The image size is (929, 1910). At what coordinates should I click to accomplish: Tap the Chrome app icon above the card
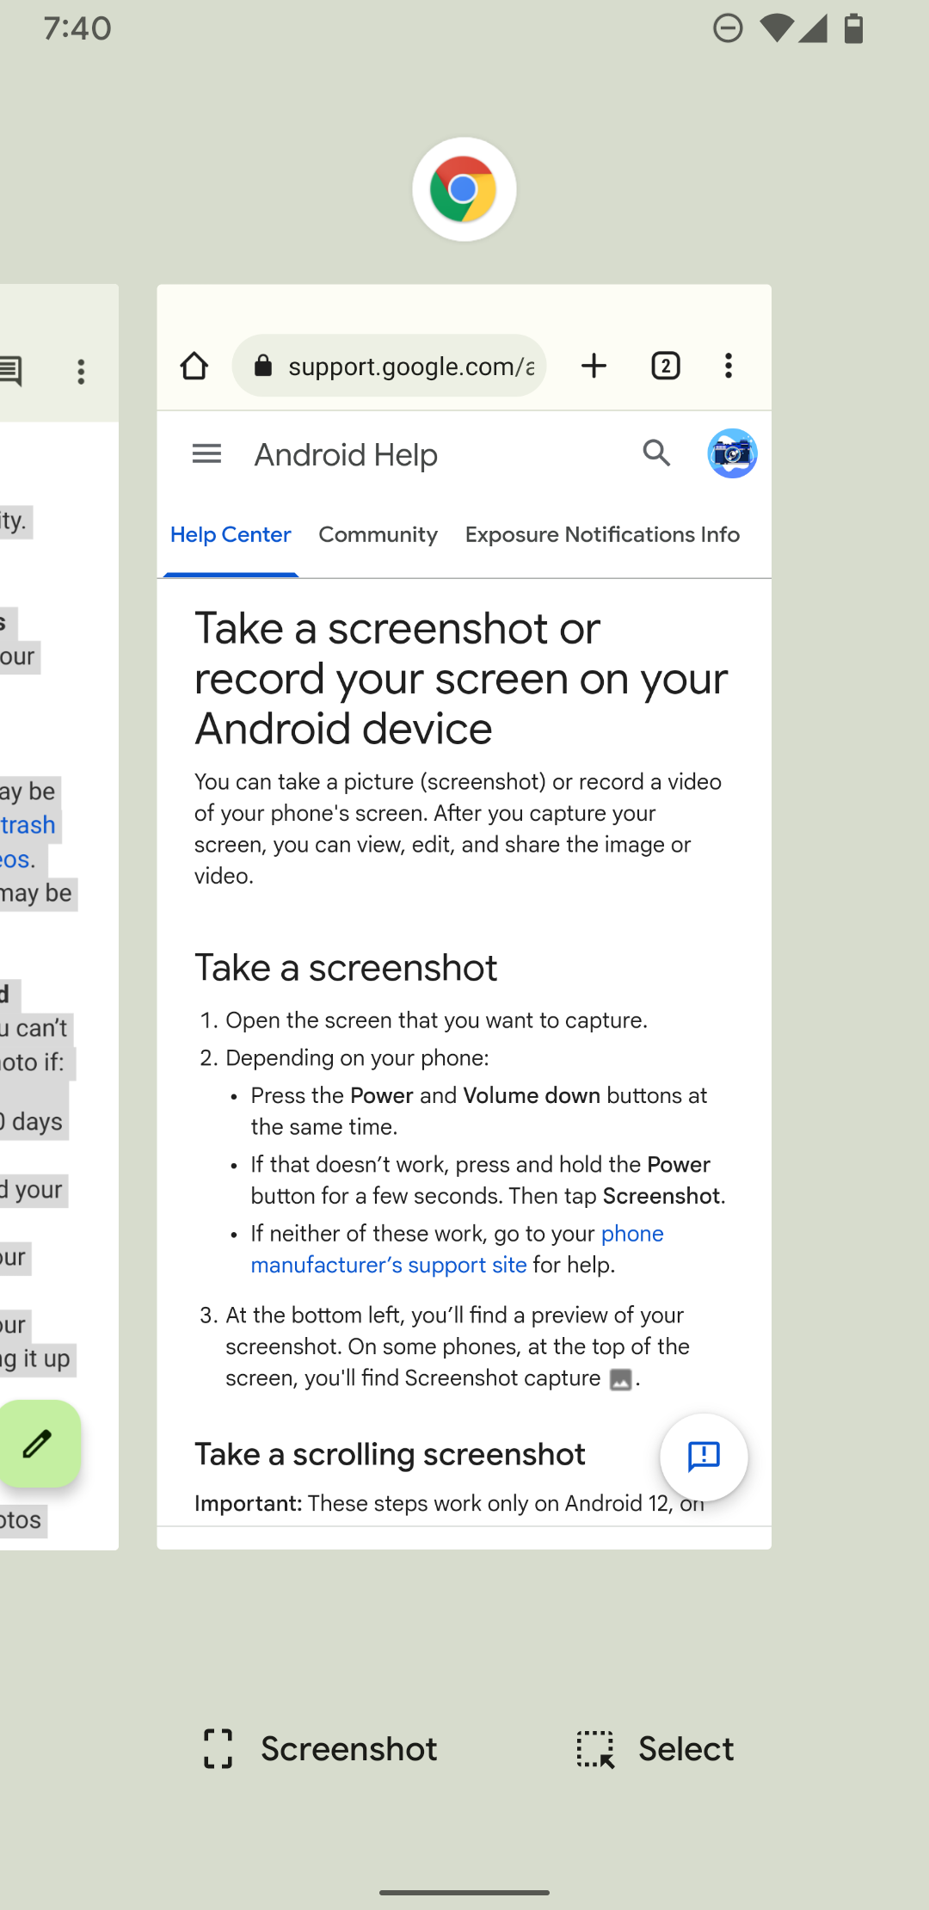click(x=464, y=189)
